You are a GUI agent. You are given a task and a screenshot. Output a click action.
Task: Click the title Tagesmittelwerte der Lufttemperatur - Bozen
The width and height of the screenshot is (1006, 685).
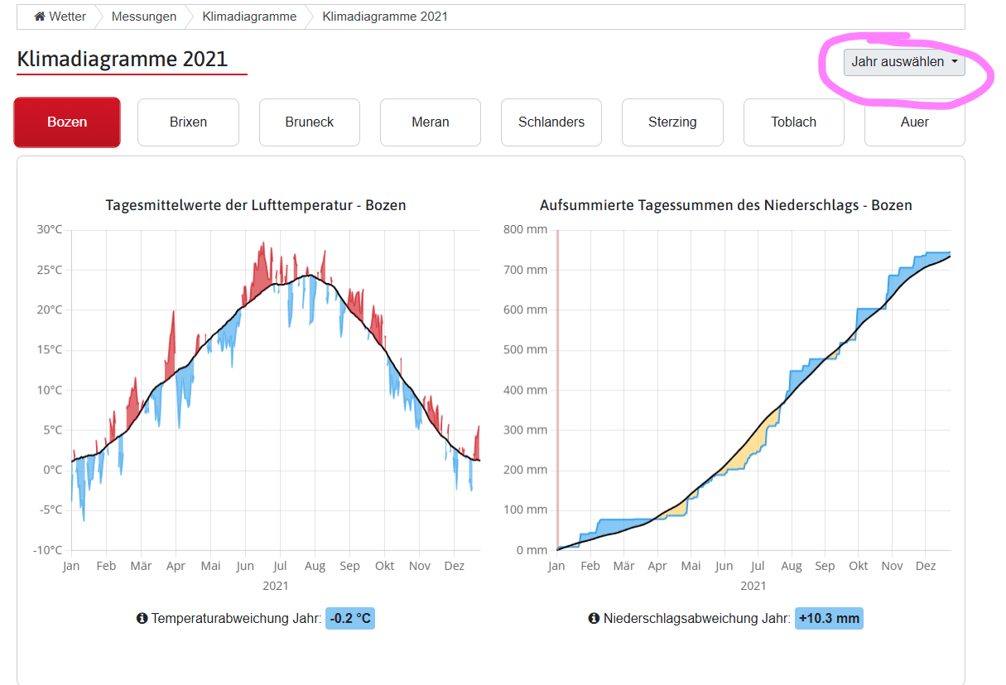click(x=256, y=204)
